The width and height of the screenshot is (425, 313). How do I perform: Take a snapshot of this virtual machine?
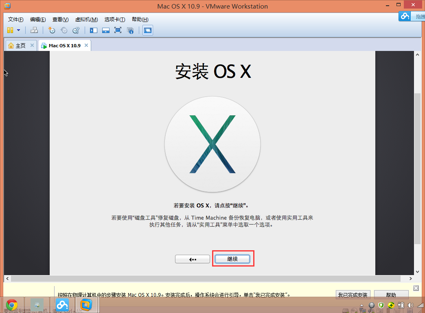[52, 30]
